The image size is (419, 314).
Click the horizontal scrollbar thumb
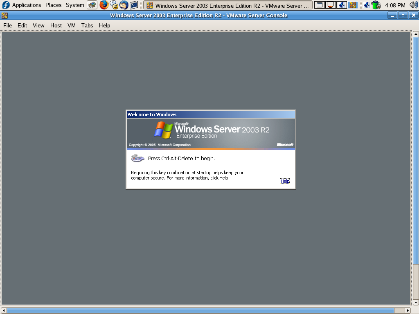coord(200,311)
